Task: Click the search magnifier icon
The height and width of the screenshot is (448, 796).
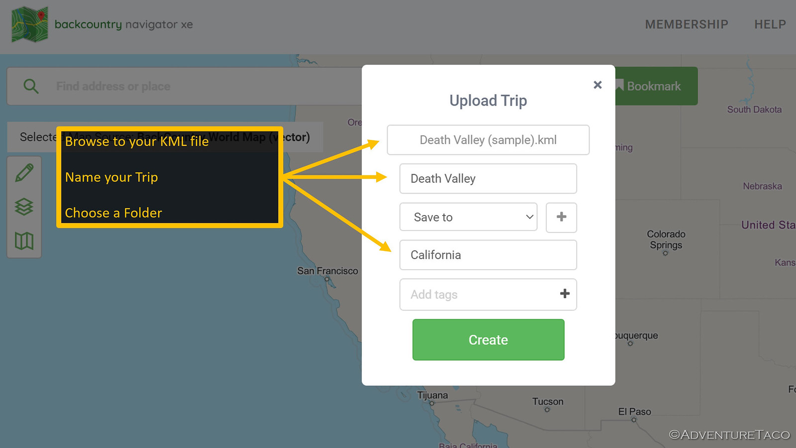Action: tap(31, 86)
